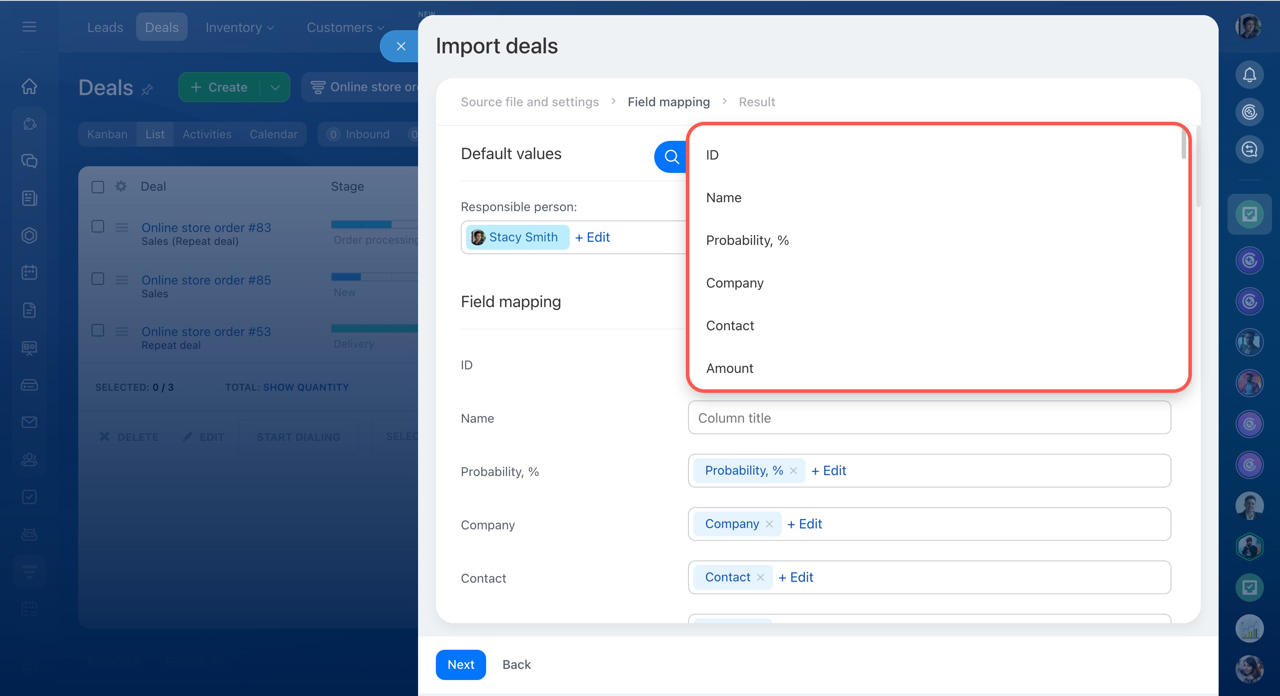Image resolution: width=1280 pixels, height=696 pixels.
Task: Tick checkbox for Online store order #85
Action: coord(98,279)
